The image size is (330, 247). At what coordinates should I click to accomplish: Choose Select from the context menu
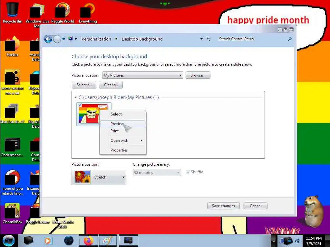(x=122, y=114)
